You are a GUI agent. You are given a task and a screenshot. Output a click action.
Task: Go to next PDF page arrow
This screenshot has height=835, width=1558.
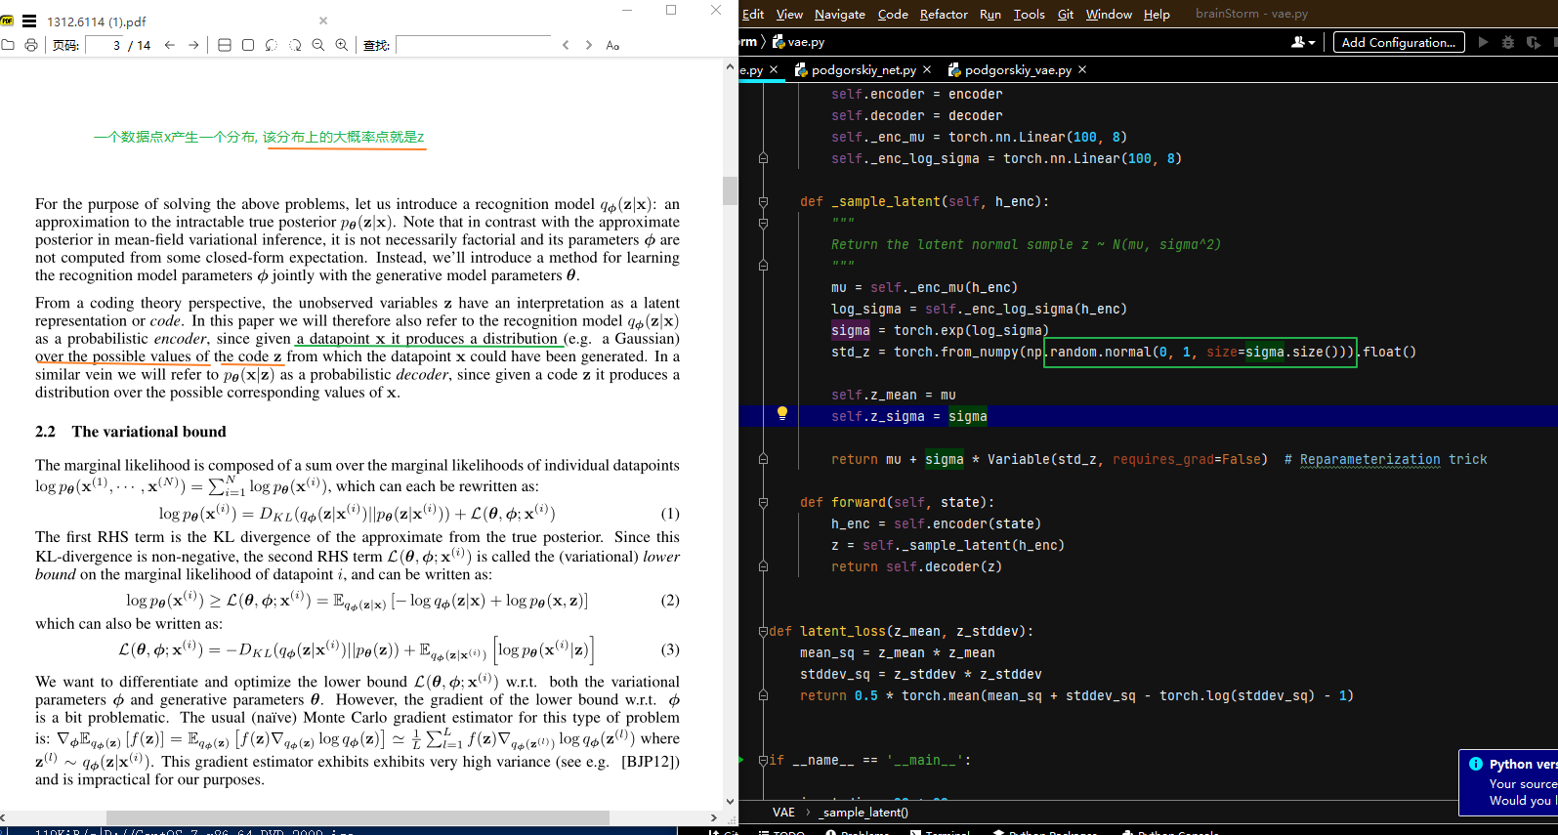193,45
